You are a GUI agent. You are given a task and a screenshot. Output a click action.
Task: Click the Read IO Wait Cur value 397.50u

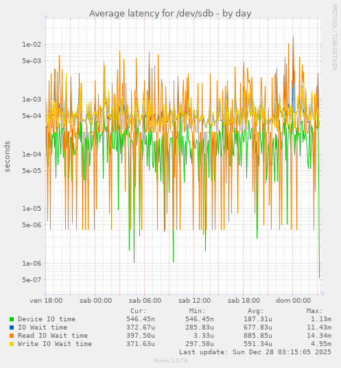[141, 336]
